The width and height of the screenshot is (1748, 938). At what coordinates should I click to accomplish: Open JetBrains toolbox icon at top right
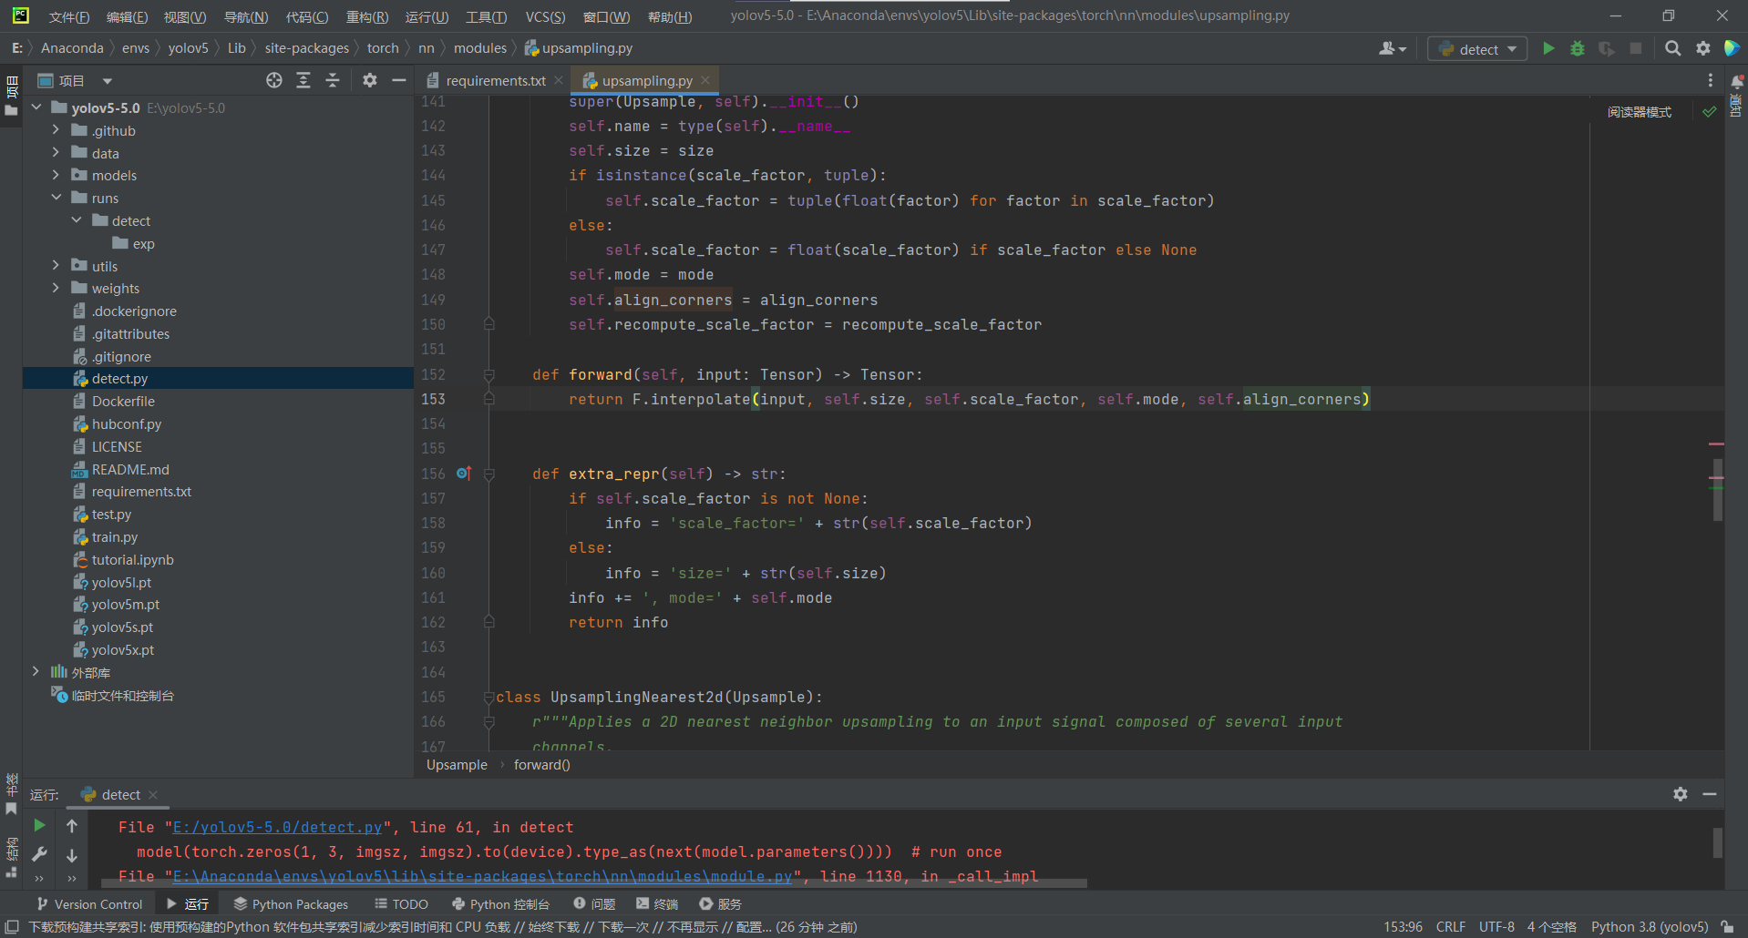tap(1732, 48)
